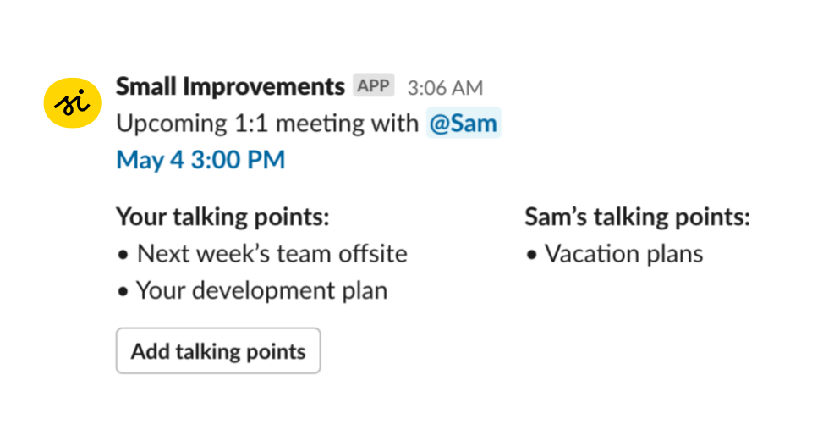
Task: Click the bullet before "Vacation plans"
Action: 531,255
